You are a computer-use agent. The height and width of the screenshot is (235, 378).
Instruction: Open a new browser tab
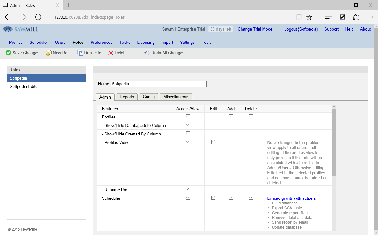[69, 5]
